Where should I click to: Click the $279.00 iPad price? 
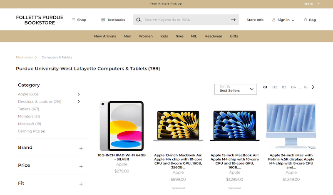coord(122,171)
